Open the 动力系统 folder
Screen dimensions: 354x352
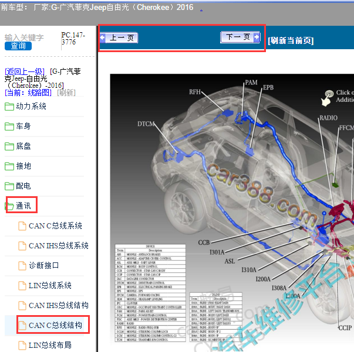pyautogui.click(x=31, y=106)
